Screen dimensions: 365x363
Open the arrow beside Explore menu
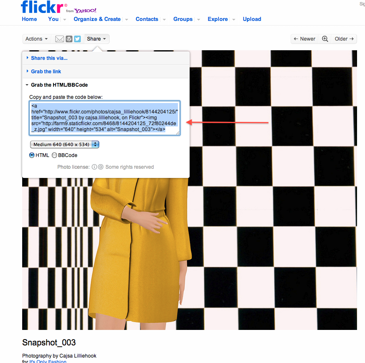click(234, 20)
